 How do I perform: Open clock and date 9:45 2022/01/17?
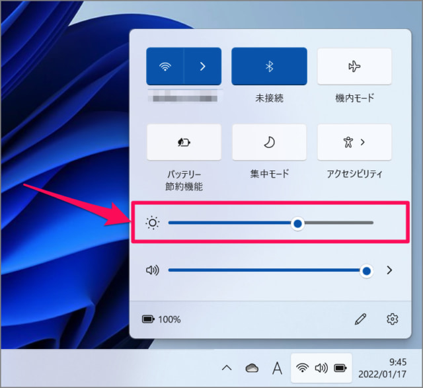click(x=382, y=368)
